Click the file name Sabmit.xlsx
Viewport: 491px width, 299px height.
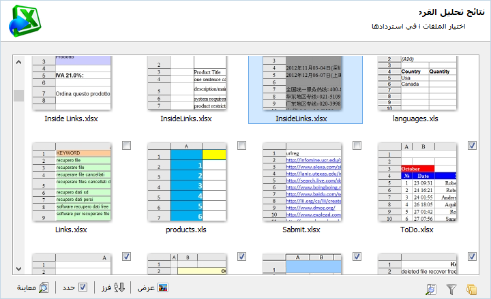click(x=301, y=230)
